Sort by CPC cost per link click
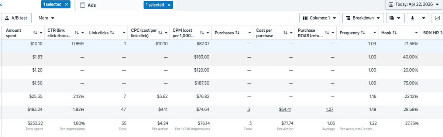 160,33
